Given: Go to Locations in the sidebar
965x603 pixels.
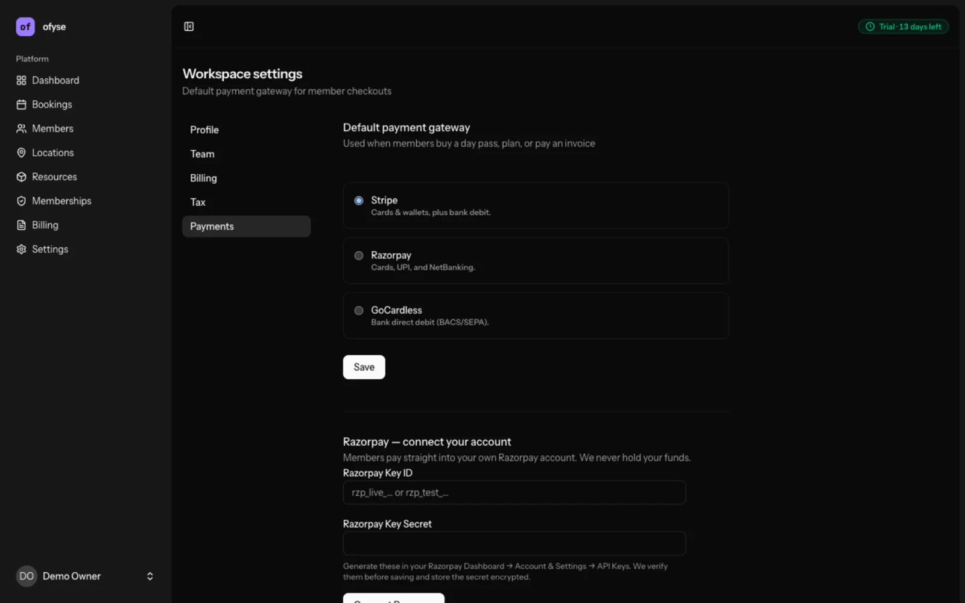Looking at the screenshot, I should (52, 153).
